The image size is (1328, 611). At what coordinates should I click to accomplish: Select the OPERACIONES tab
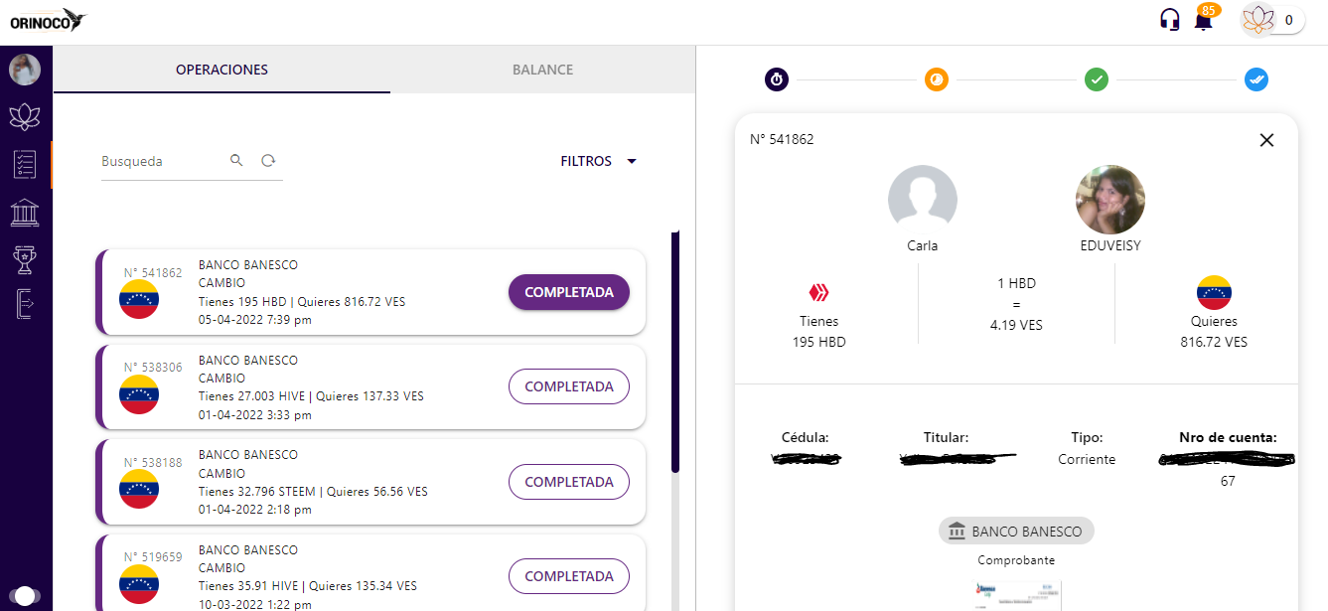[221, 70]
